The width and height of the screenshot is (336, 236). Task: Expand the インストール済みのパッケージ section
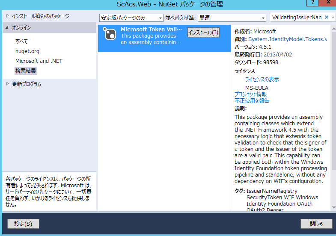(x=8, y=16)
